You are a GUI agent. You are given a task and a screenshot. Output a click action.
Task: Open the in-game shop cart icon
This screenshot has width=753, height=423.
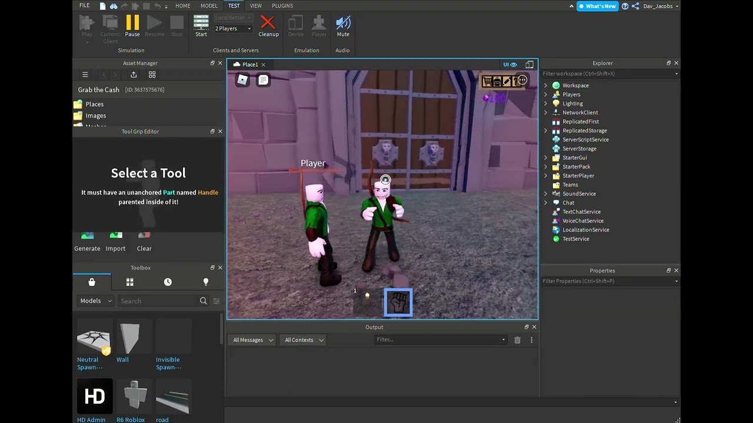[487, 81]
